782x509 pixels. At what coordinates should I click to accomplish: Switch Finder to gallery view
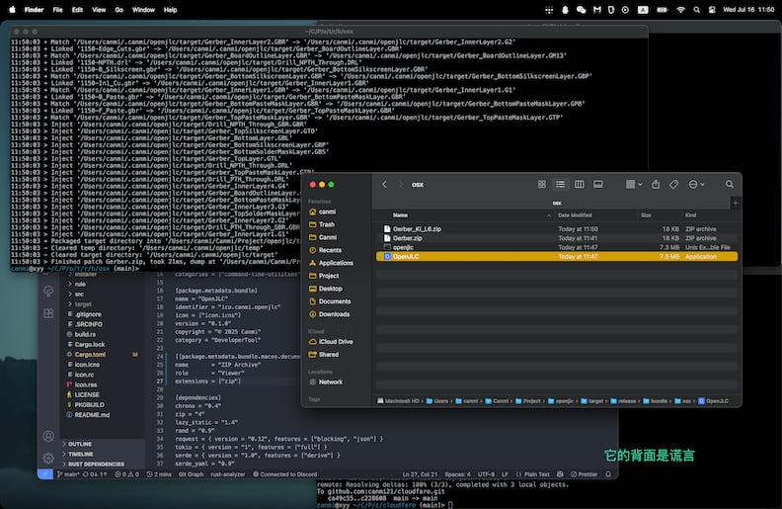click(597, 185)
